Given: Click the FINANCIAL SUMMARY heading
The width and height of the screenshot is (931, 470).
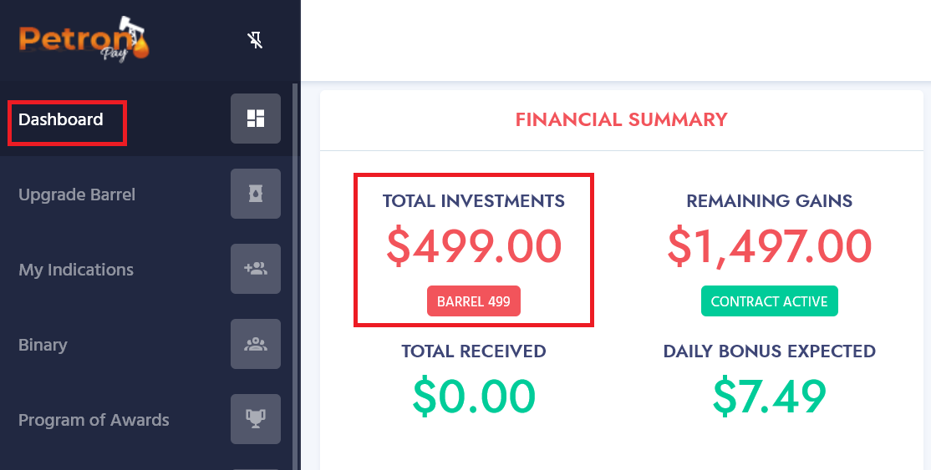Looking at the screenshot, I should click(x=621, y=119).
